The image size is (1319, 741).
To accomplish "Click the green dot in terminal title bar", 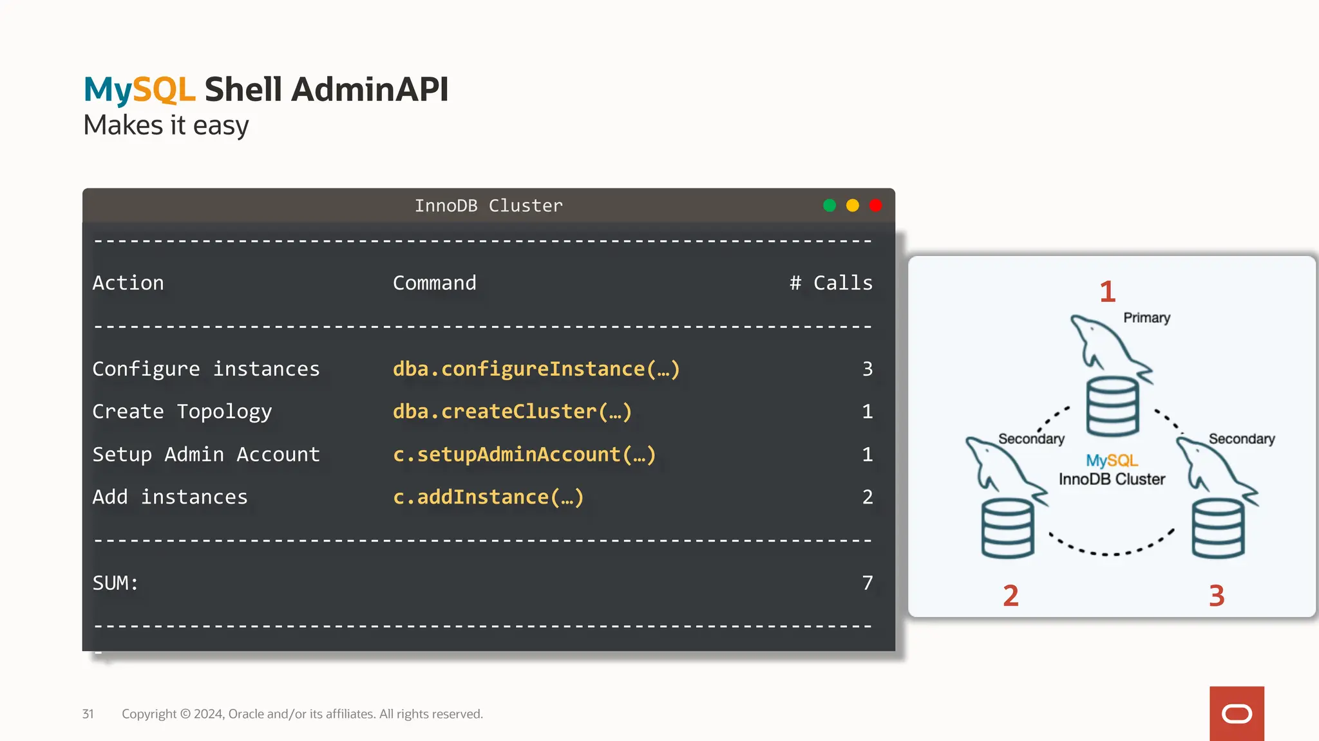I will pyautogui.click(x=830, y=205).
